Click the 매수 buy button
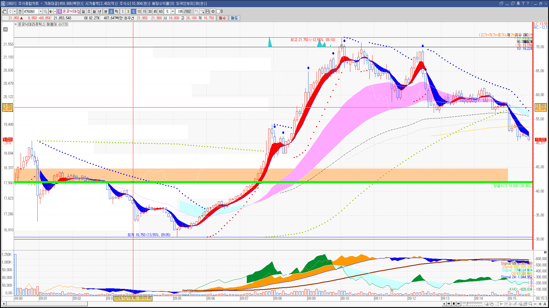The width and height of the screenshot is (549, 308). pos(222,18)
